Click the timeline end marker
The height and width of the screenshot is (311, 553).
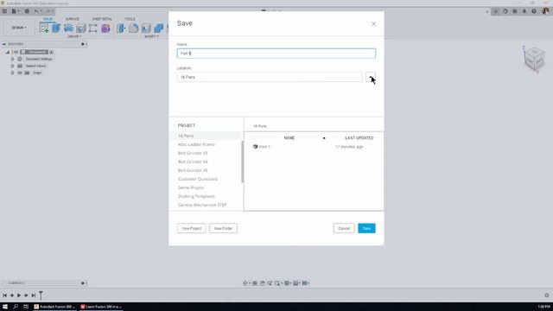(x=41, y=295)
